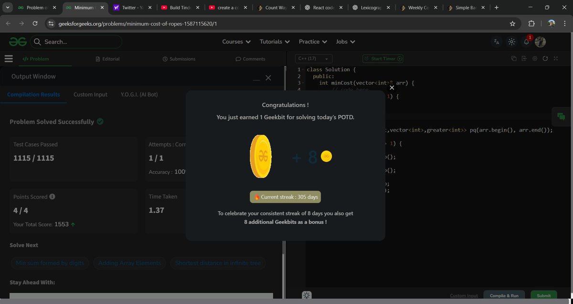The height and width of the screenshot is (304, 573).
Task: Go forward in browser history
Action: tap(21, 23)
